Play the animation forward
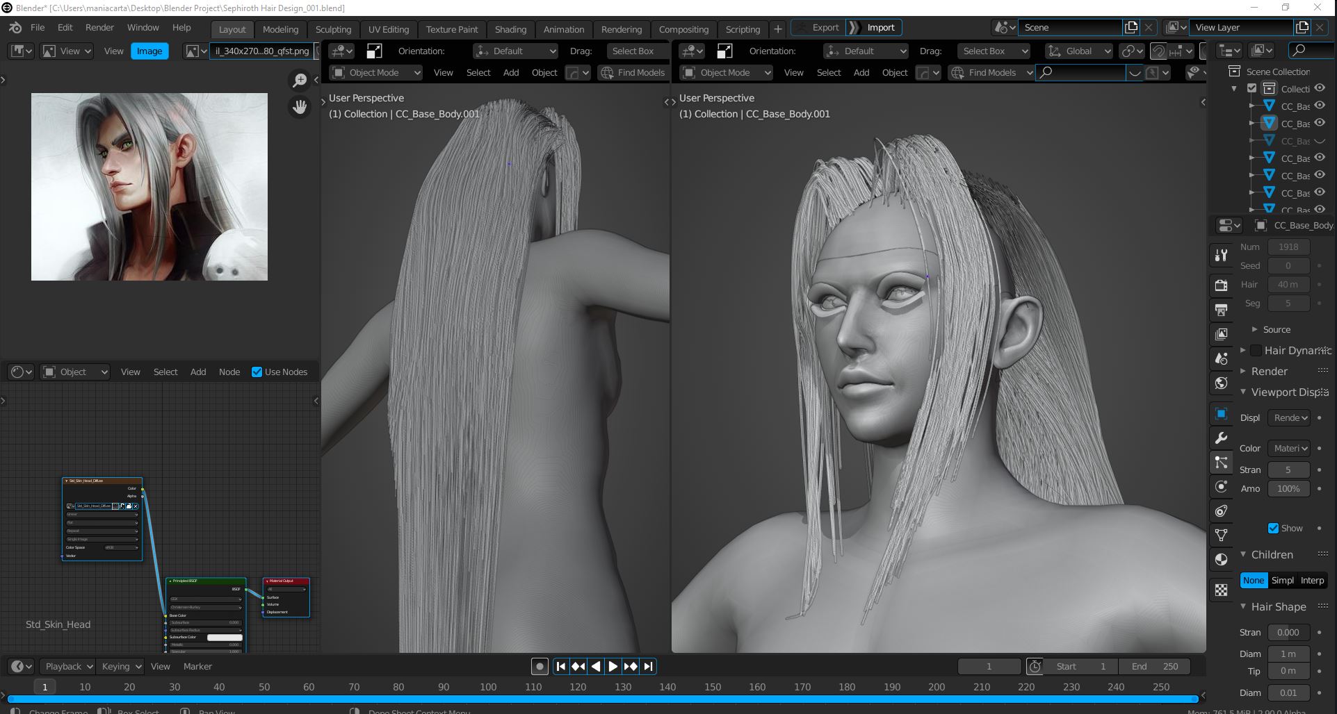The height and width of the screenshot is (714, 1337). (613, 667)
